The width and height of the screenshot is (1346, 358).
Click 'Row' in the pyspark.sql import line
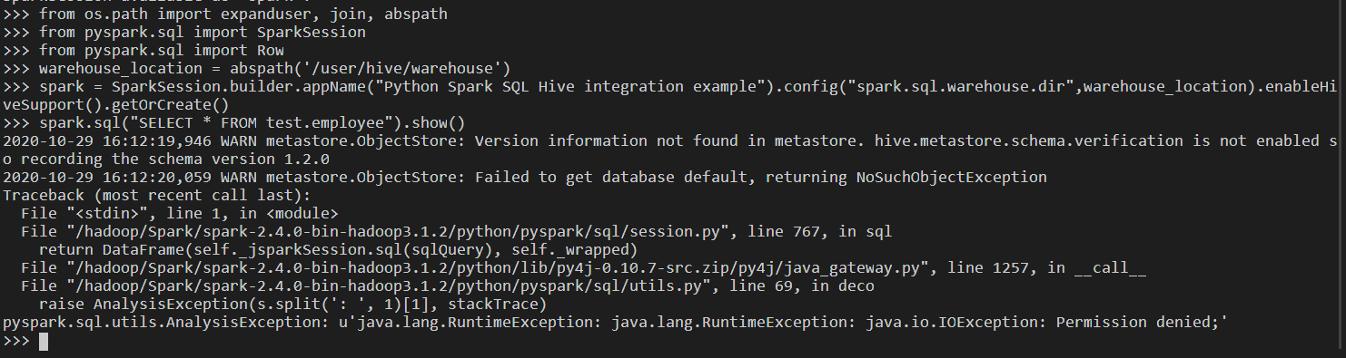point(271,51)
